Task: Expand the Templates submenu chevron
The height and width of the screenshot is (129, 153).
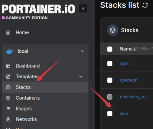Action: 81,76
